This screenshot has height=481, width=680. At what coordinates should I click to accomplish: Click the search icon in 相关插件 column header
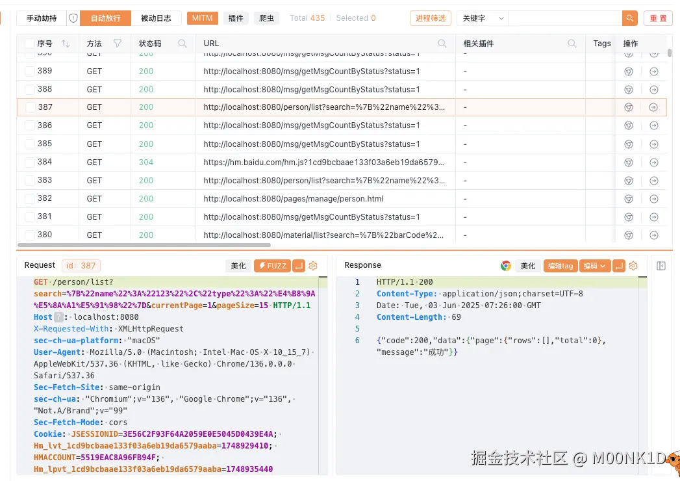coord(572,44)
